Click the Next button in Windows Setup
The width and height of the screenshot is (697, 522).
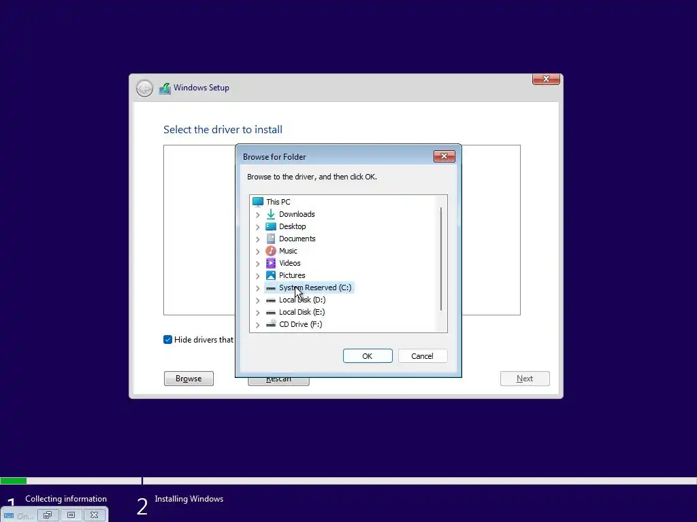525,379
